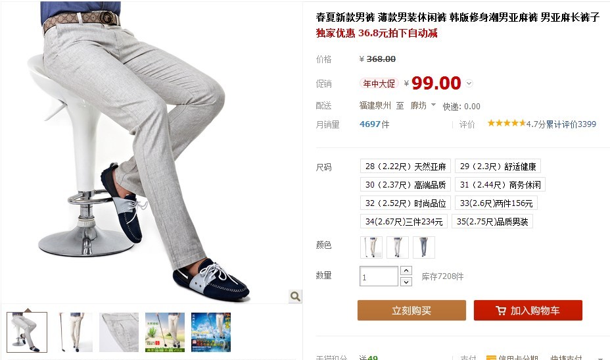Click the magnifier zoom icon on product image

(x=295, y=297)
